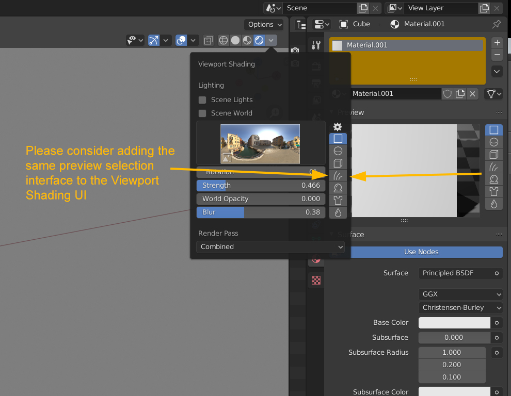Open the Principled BSDF surface shader dropdown

(x=454, y=273)
